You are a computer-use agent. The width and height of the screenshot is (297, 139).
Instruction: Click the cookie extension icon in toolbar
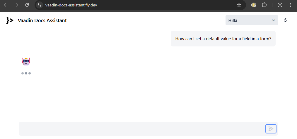click(x=254, y=5)
